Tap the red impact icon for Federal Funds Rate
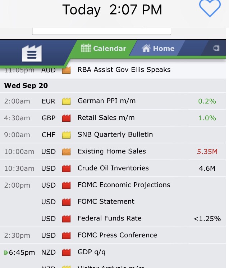 coord(66,219)
